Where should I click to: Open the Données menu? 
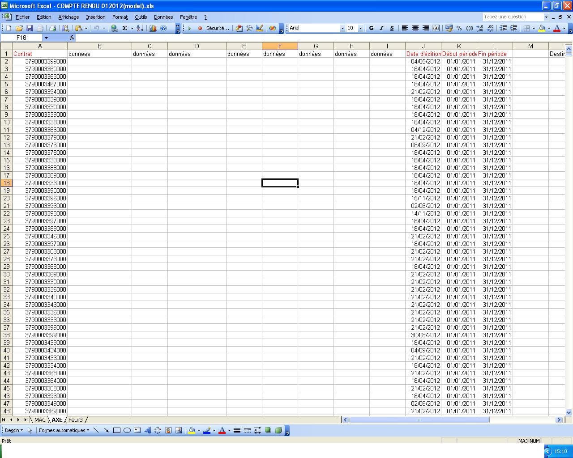tap(163, 17)
